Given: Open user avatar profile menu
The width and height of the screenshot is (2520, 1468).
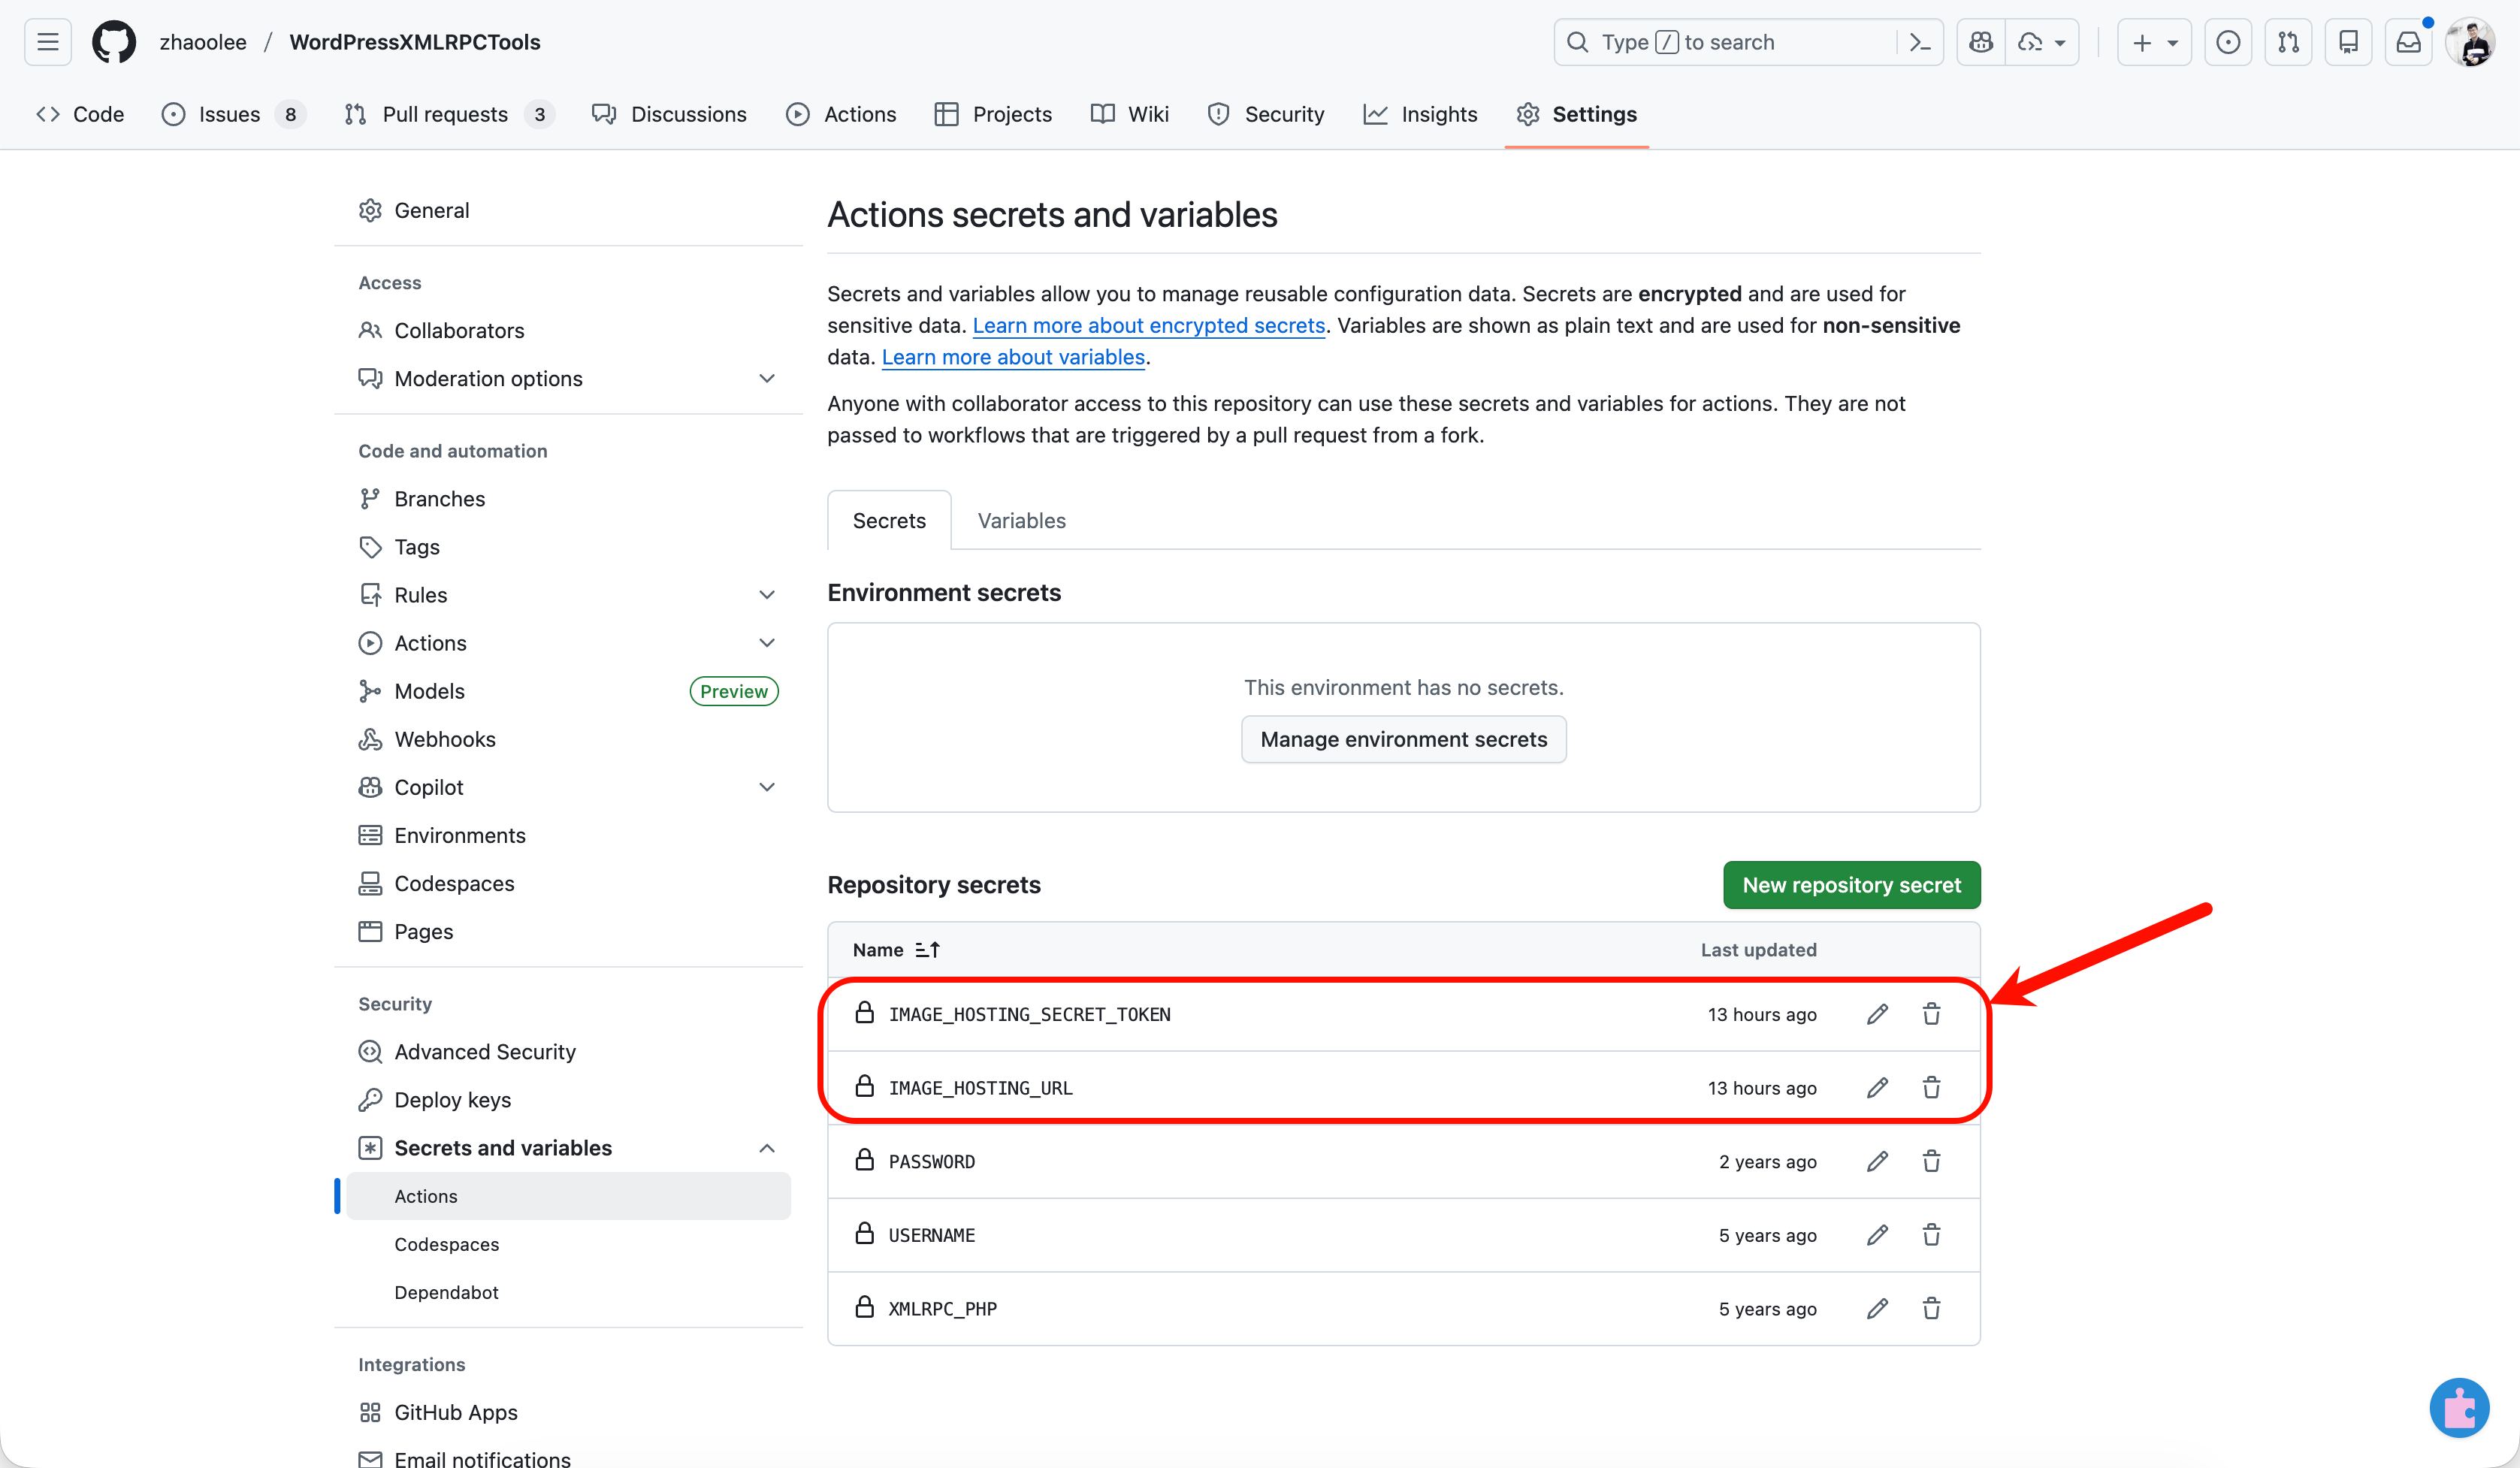Looking at the screenshot, I should [2470, 42].
